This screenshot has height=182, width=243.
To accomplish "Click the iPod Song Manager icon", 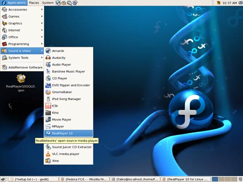I will point(48,99).
